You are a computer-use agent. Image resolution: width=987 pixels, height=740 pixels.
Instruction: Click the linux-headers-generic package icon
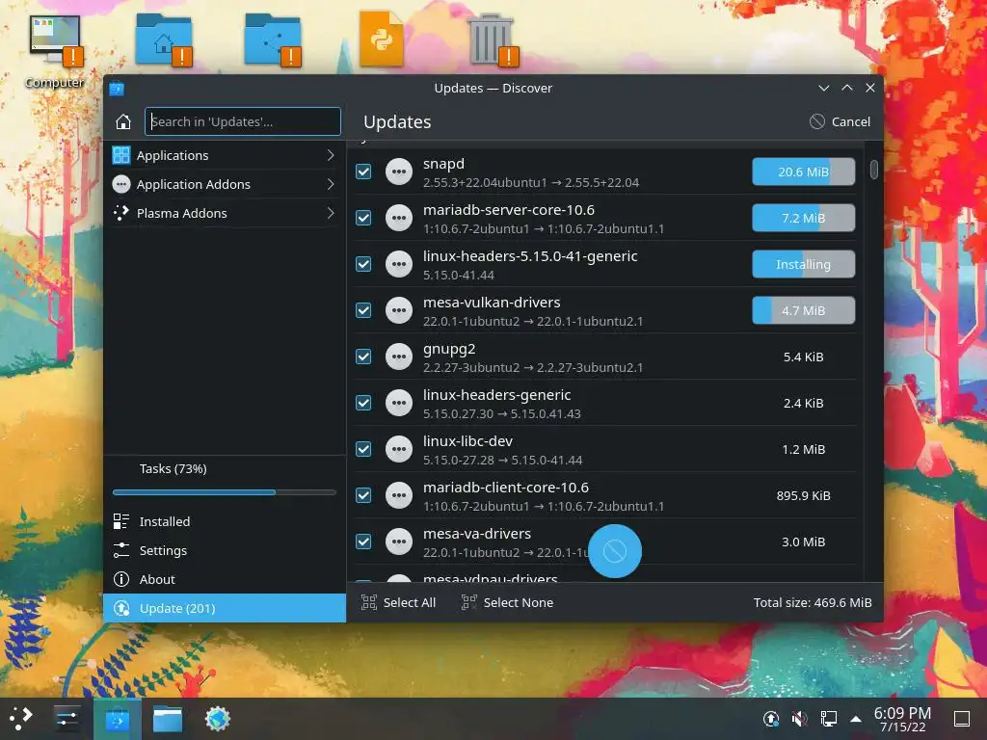tap(399, 403)
